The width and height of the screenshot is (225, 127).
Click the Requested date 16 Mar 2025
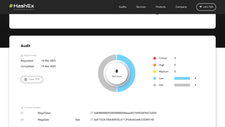tap(49, 61)
